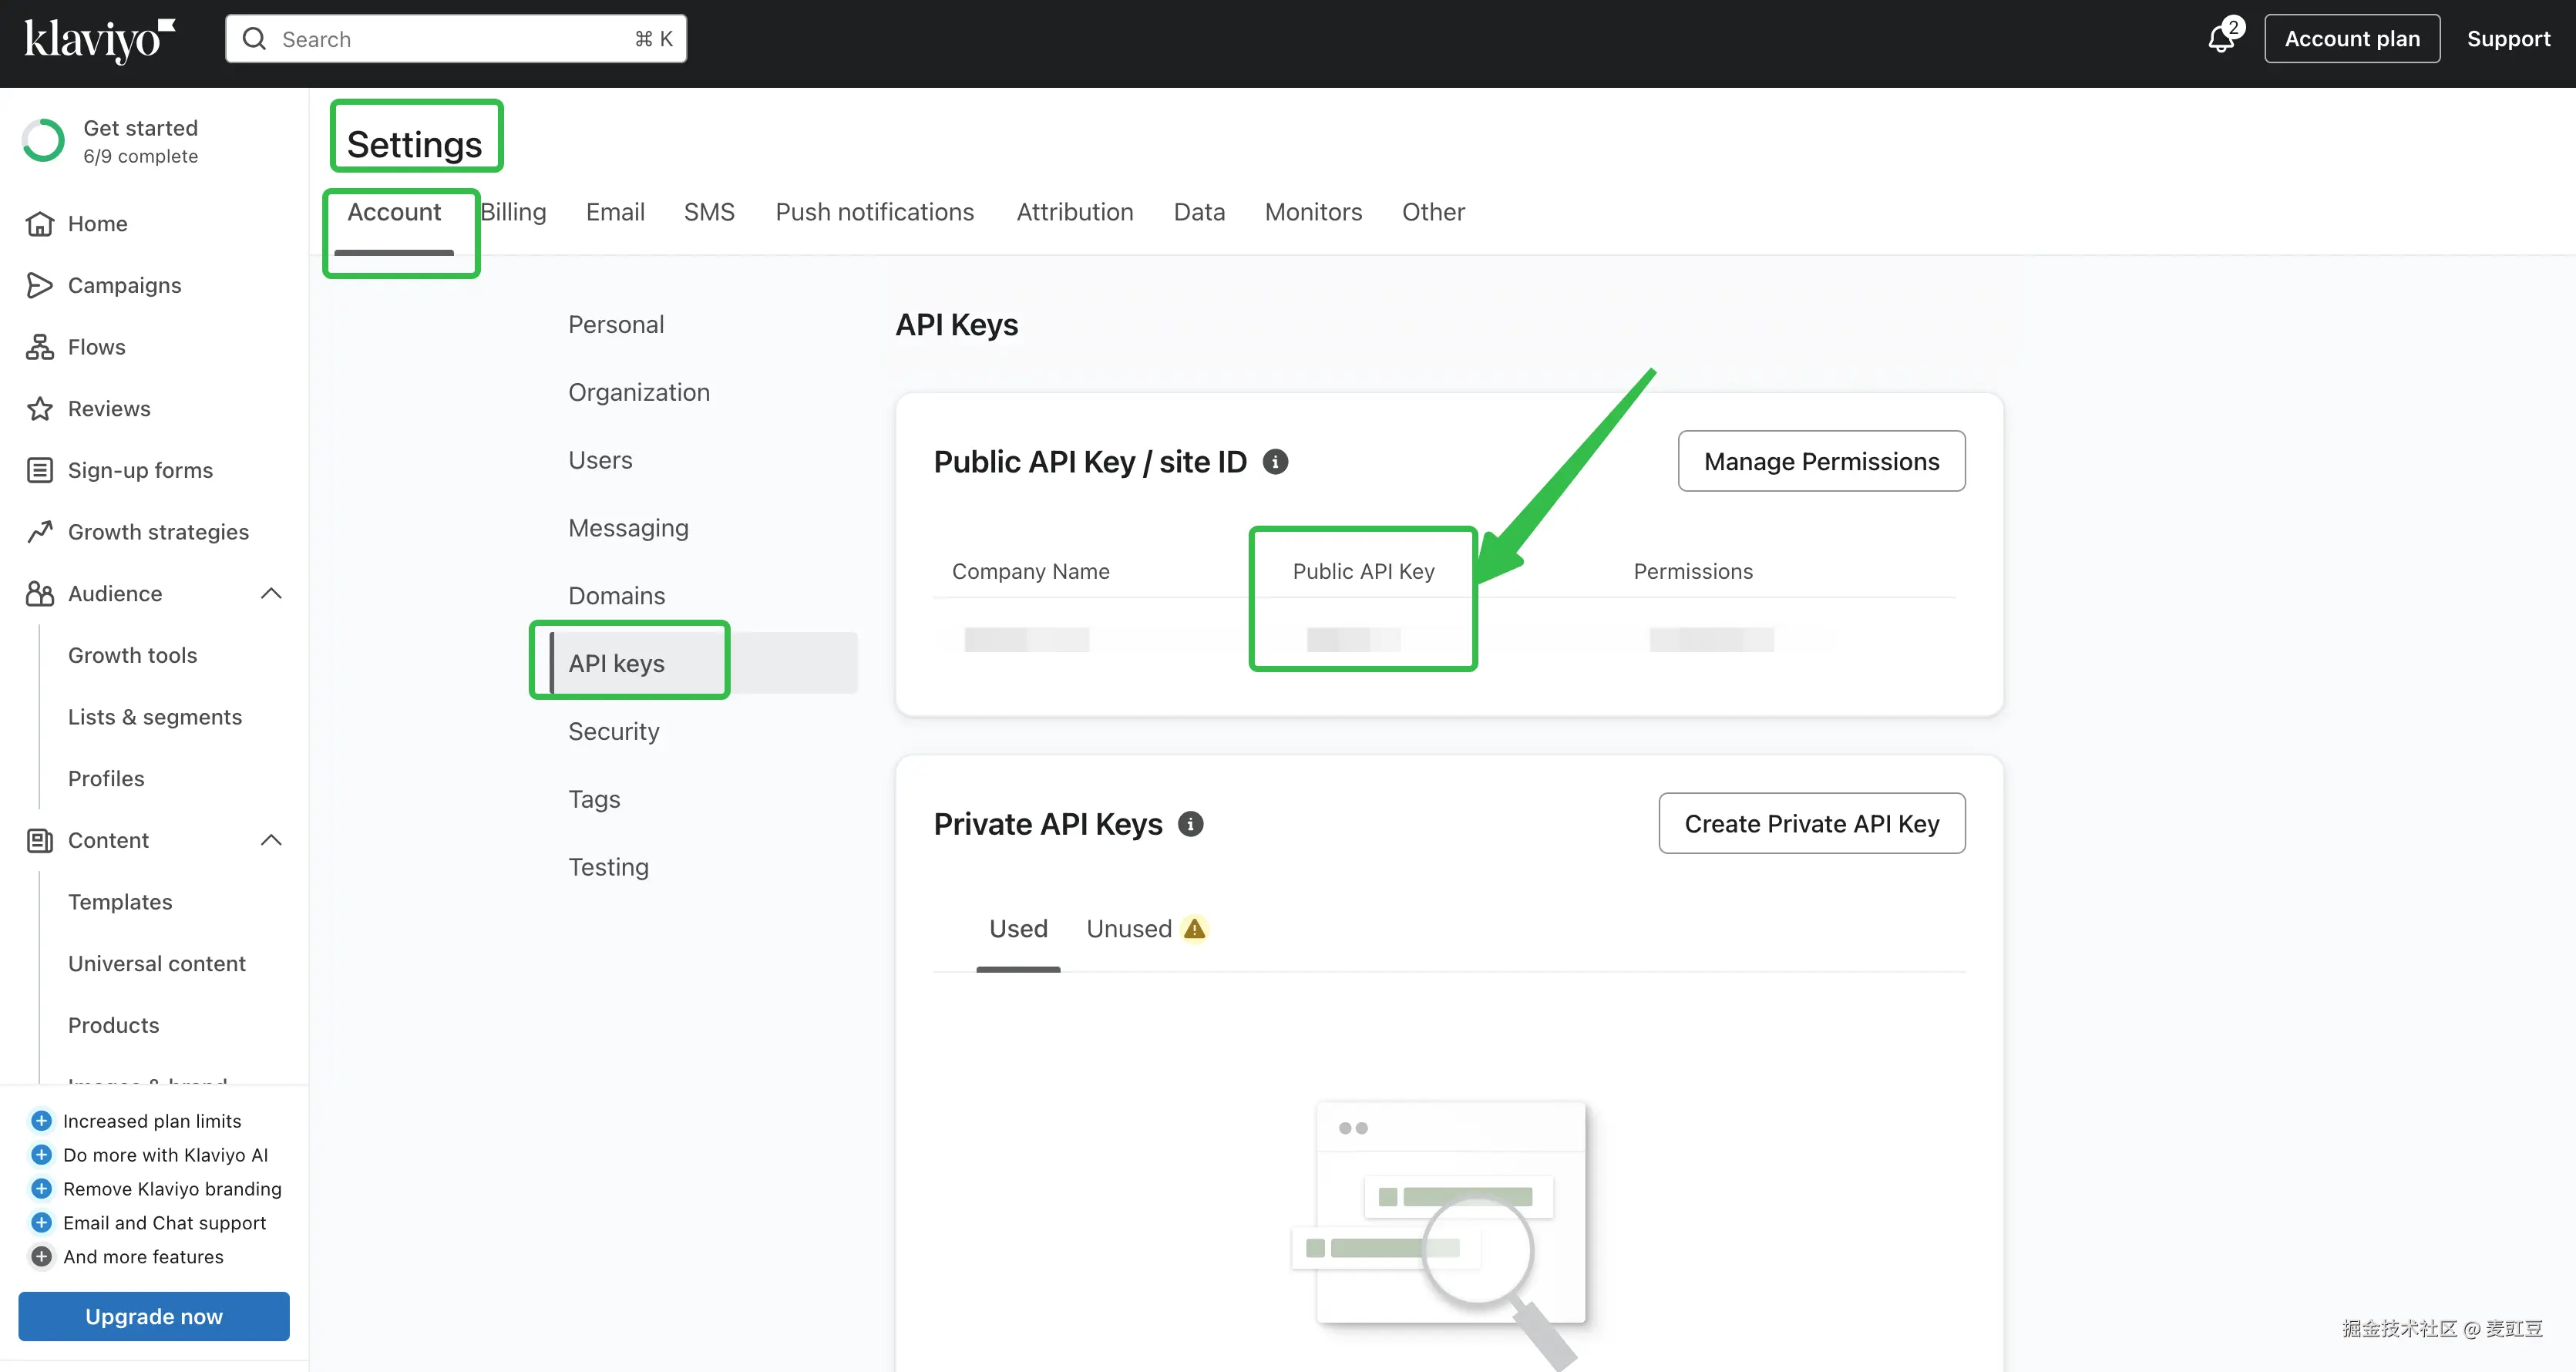Select Security in account settings menu
2576x1372 pixels.
[x=614, y=732]
